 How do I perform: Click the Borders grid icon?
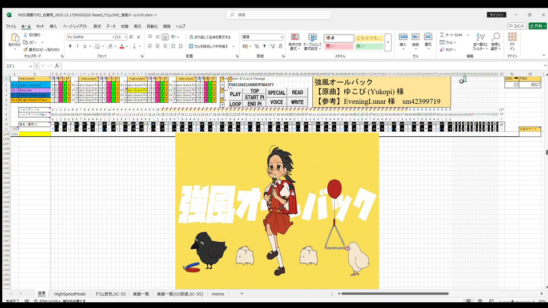pyautogui.click(x=98, y=46)
